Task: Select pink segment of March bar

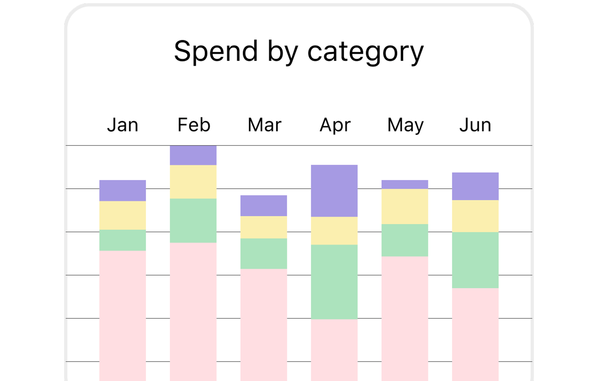Action: coord(264,324)
